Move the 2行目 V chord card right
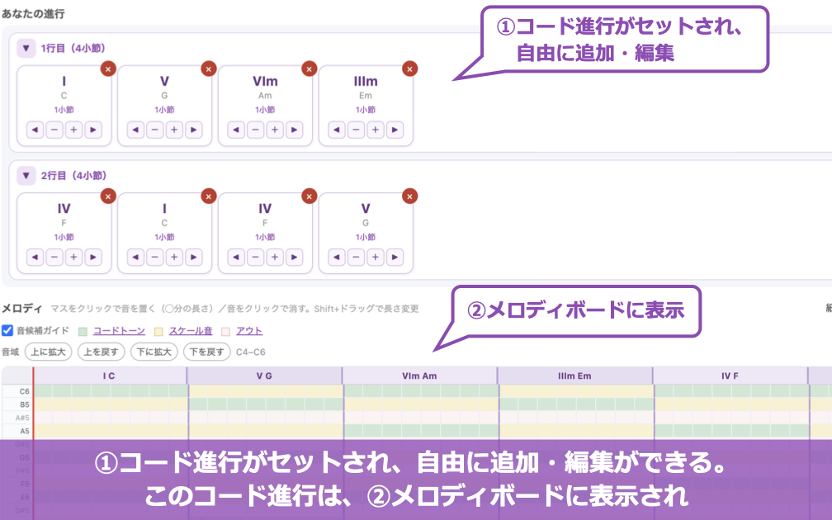 click(395, 258)
